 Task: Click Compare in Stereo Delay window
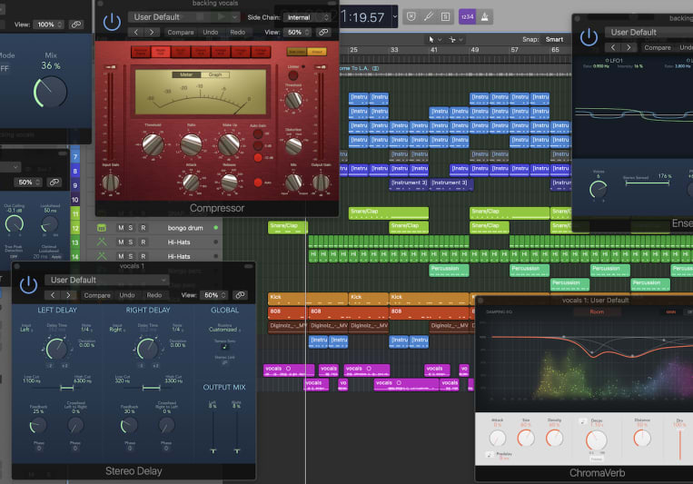tap(97, 295)
